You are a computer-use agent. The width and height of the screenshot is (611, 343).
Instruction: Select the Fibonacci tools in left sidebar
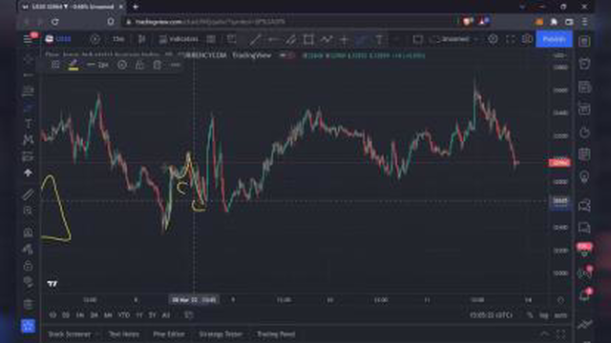coord(28,91)
